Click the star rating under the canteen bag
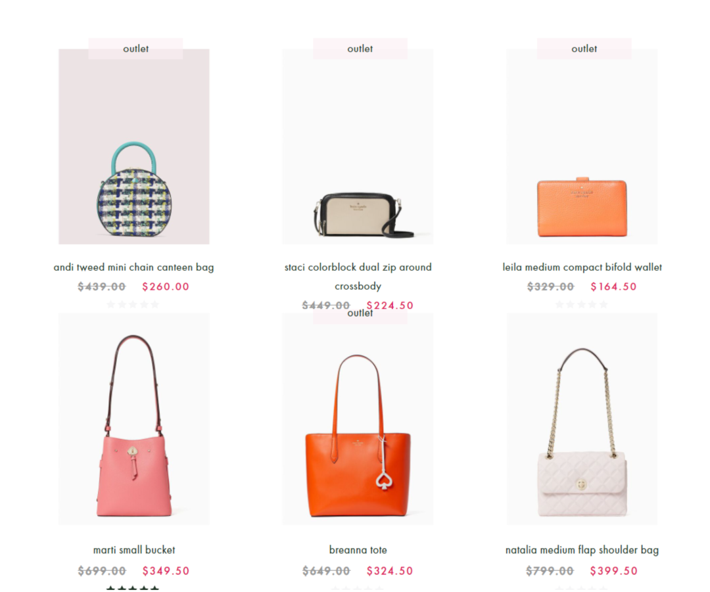This screenshot has width=710, height=592. pos(133,305)
